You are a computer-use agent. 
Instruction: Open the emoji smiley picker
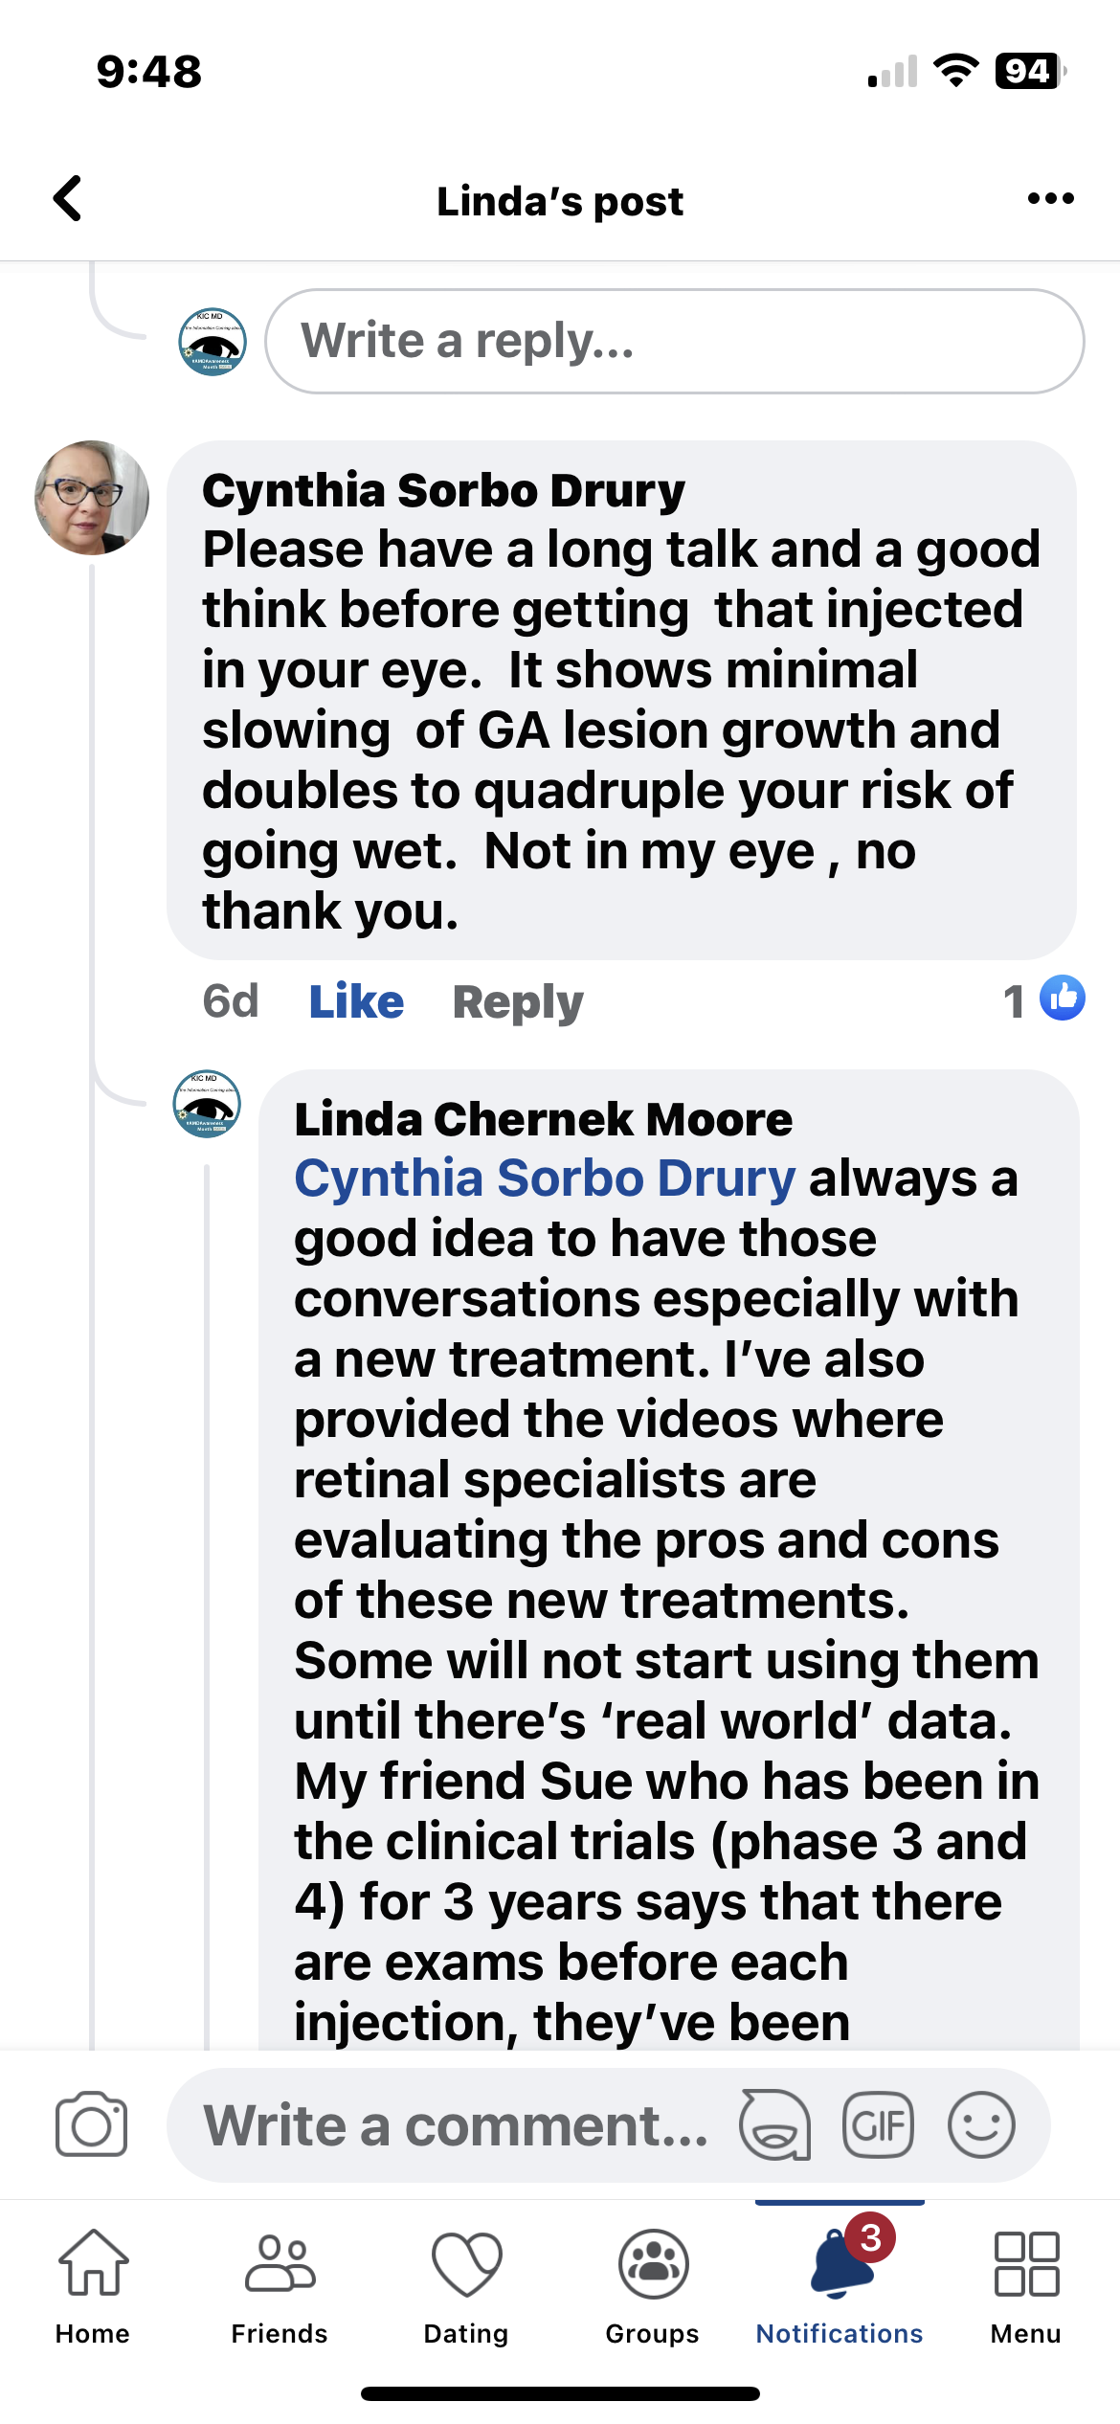[x=981, y=2125]
